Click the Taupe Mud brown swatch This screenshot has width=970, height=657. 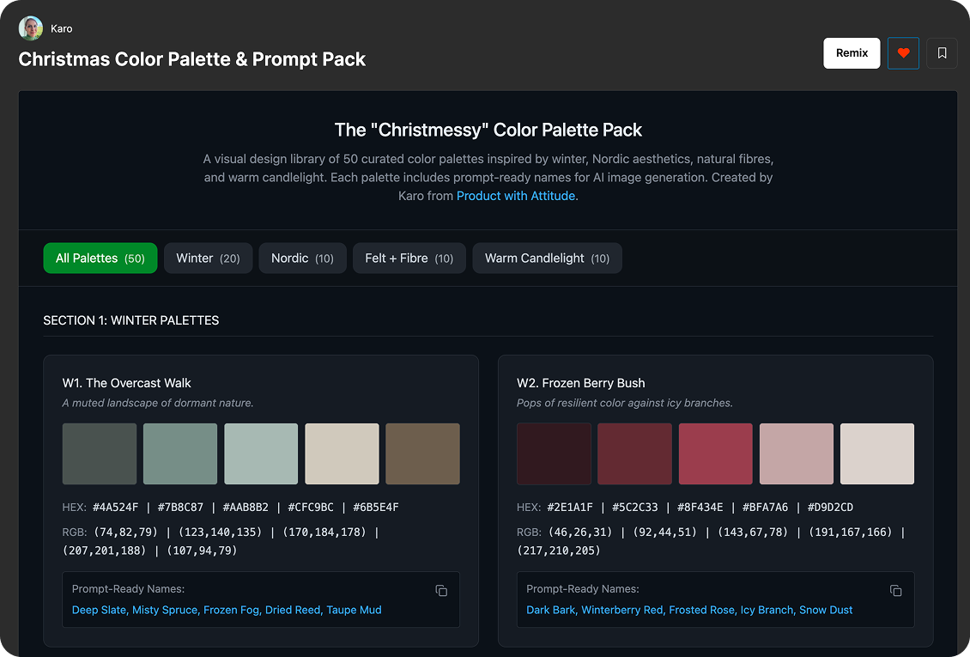(422, 453)
